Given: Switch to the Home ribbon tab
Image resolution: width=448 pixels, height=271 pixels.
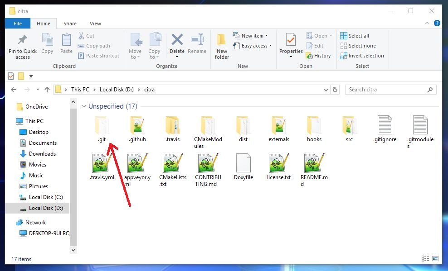Looking at the screenshot, I should click(44, 24).
